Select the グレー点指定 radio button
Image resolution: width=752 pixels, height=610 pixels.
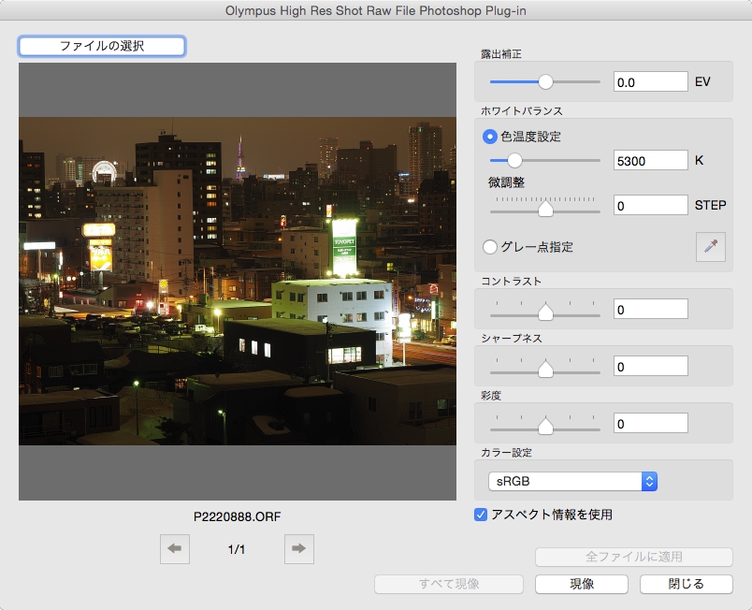coord(490,248)
